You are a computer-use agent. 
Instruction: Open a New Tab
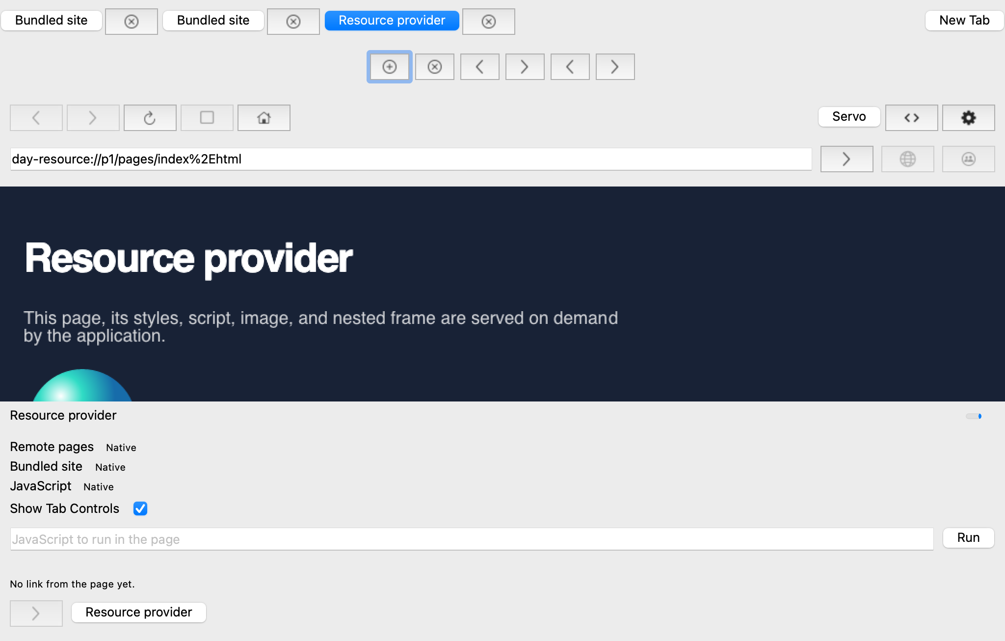(x=965, y=21)
